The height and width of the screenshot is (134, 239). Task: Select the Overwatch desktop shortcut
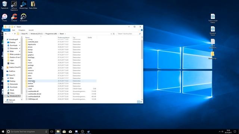pyautogui.click(x=24, y=17)
